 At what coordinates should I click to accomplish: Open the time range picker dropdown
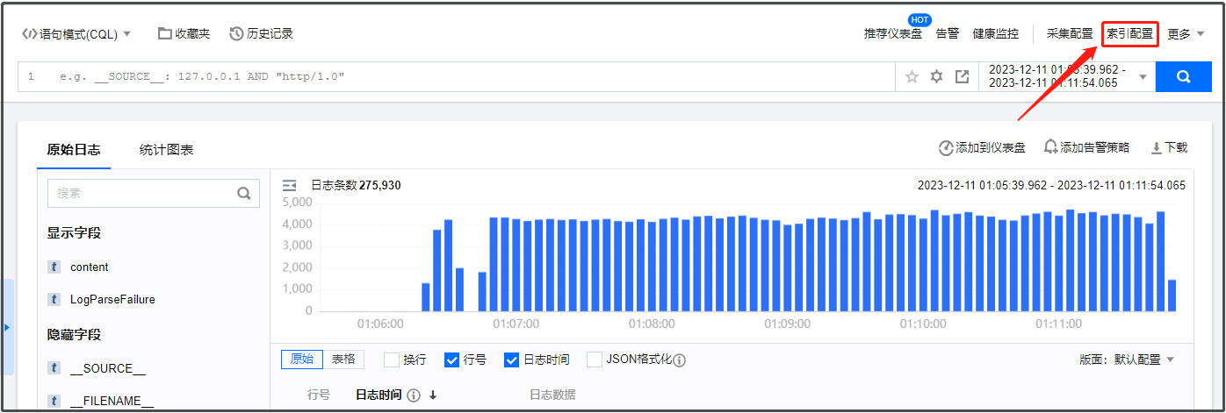click(1065, 77)
